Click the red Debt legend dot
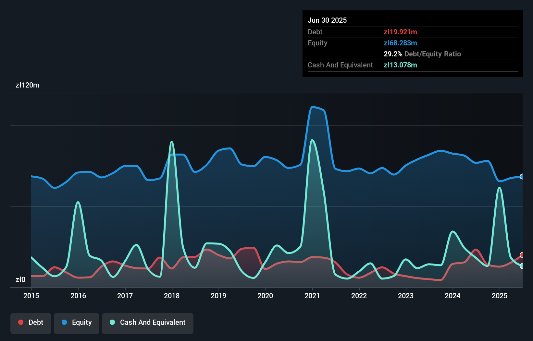 click(x=21, y=322)
